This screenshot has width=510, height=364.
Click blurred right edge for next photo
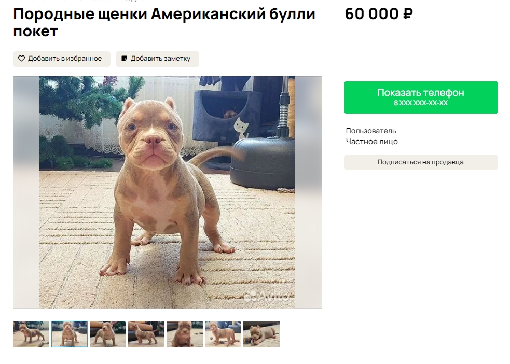pyautogui.click(x=309, y=192)
